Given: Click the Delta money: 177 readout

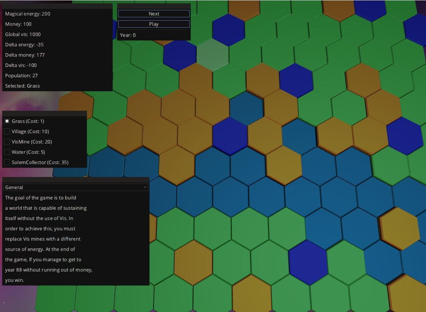Looking at the screenshot, I should click(x=25, y=55).
